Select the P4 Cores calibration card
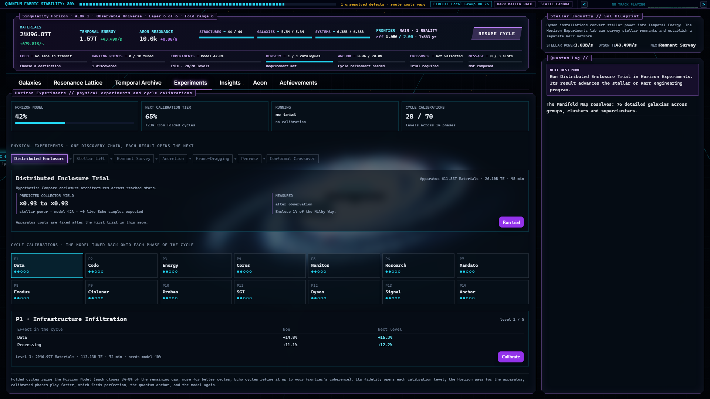This screenshot has width=710, height=399. (x=270, y=266)
